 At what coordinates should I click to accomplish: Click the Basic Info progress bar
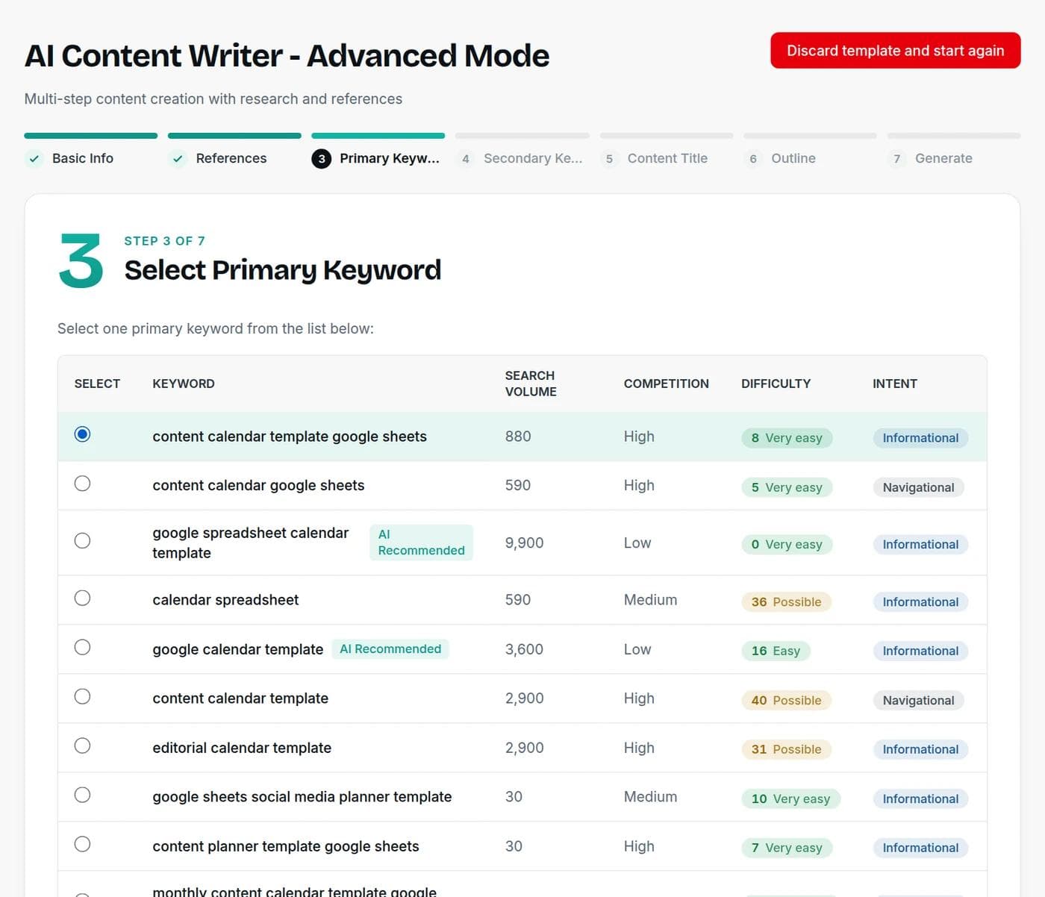tap(91, 136)
